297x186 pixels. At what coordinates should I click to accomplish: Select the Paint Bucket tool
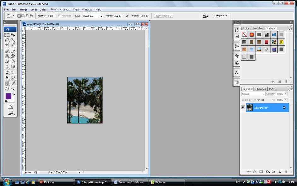point(13,62)
